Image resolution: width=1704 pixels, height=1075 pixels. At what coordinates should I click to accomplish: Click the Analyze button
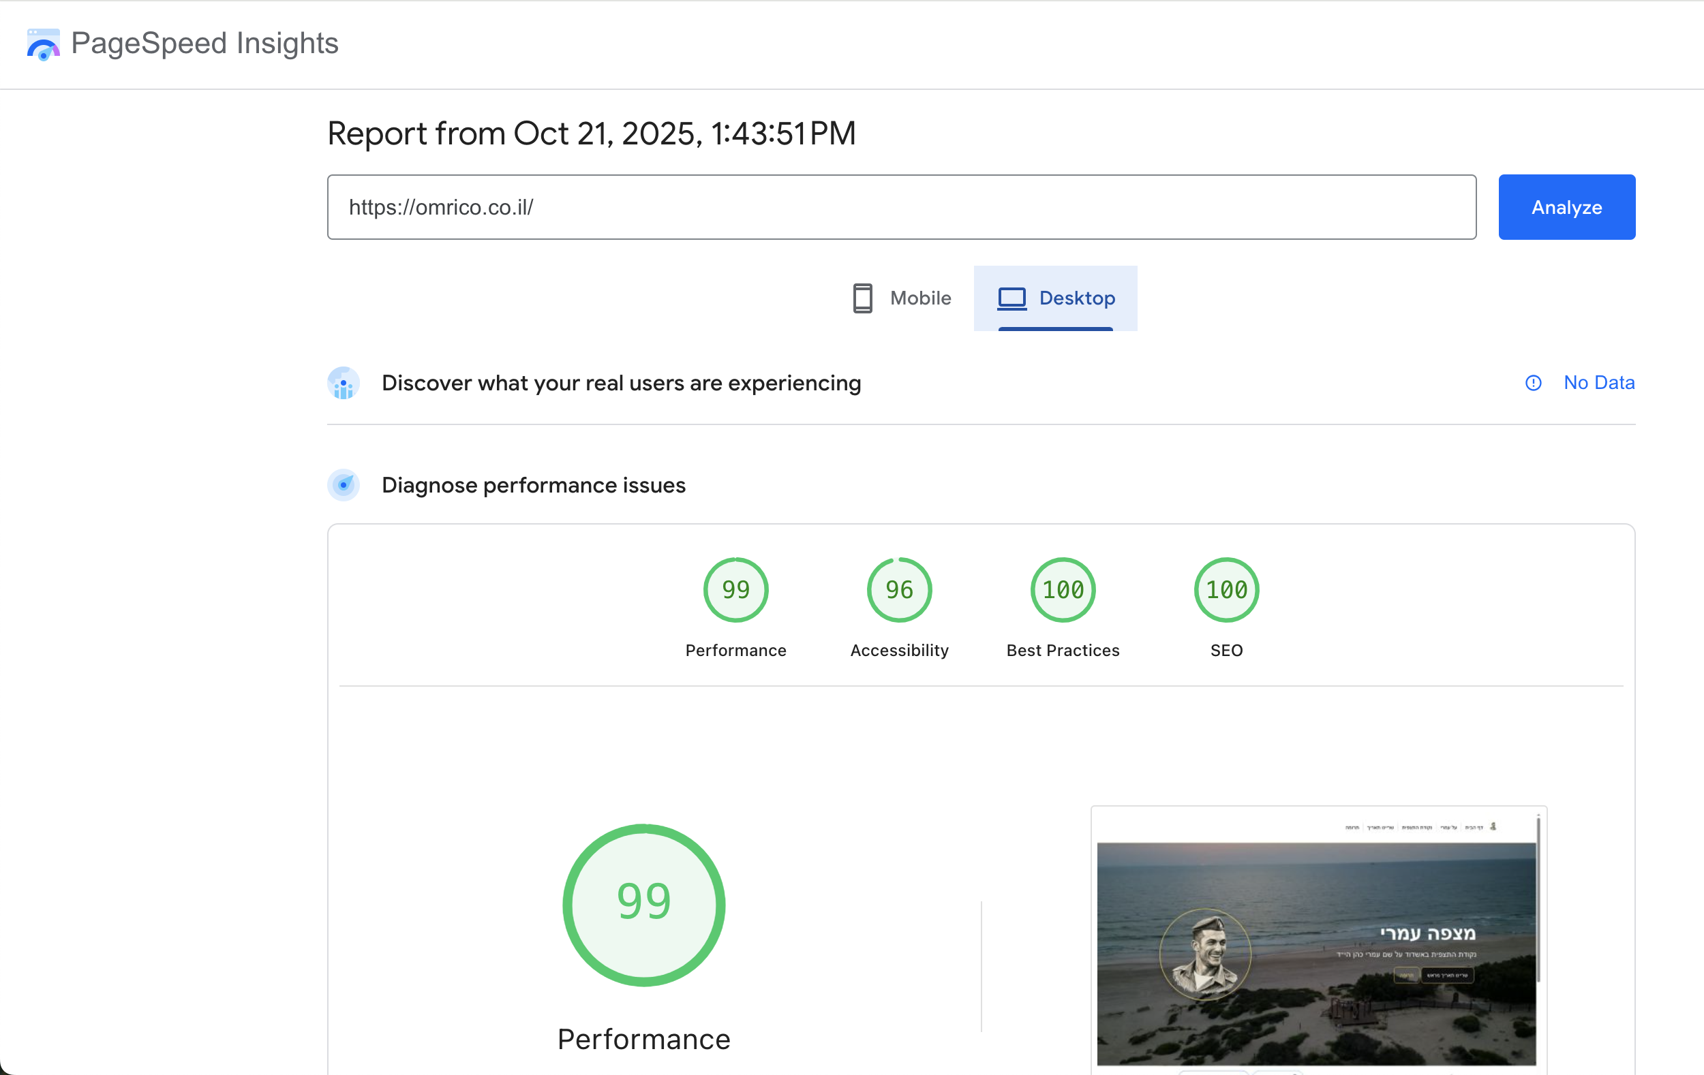click(1566, 206)
